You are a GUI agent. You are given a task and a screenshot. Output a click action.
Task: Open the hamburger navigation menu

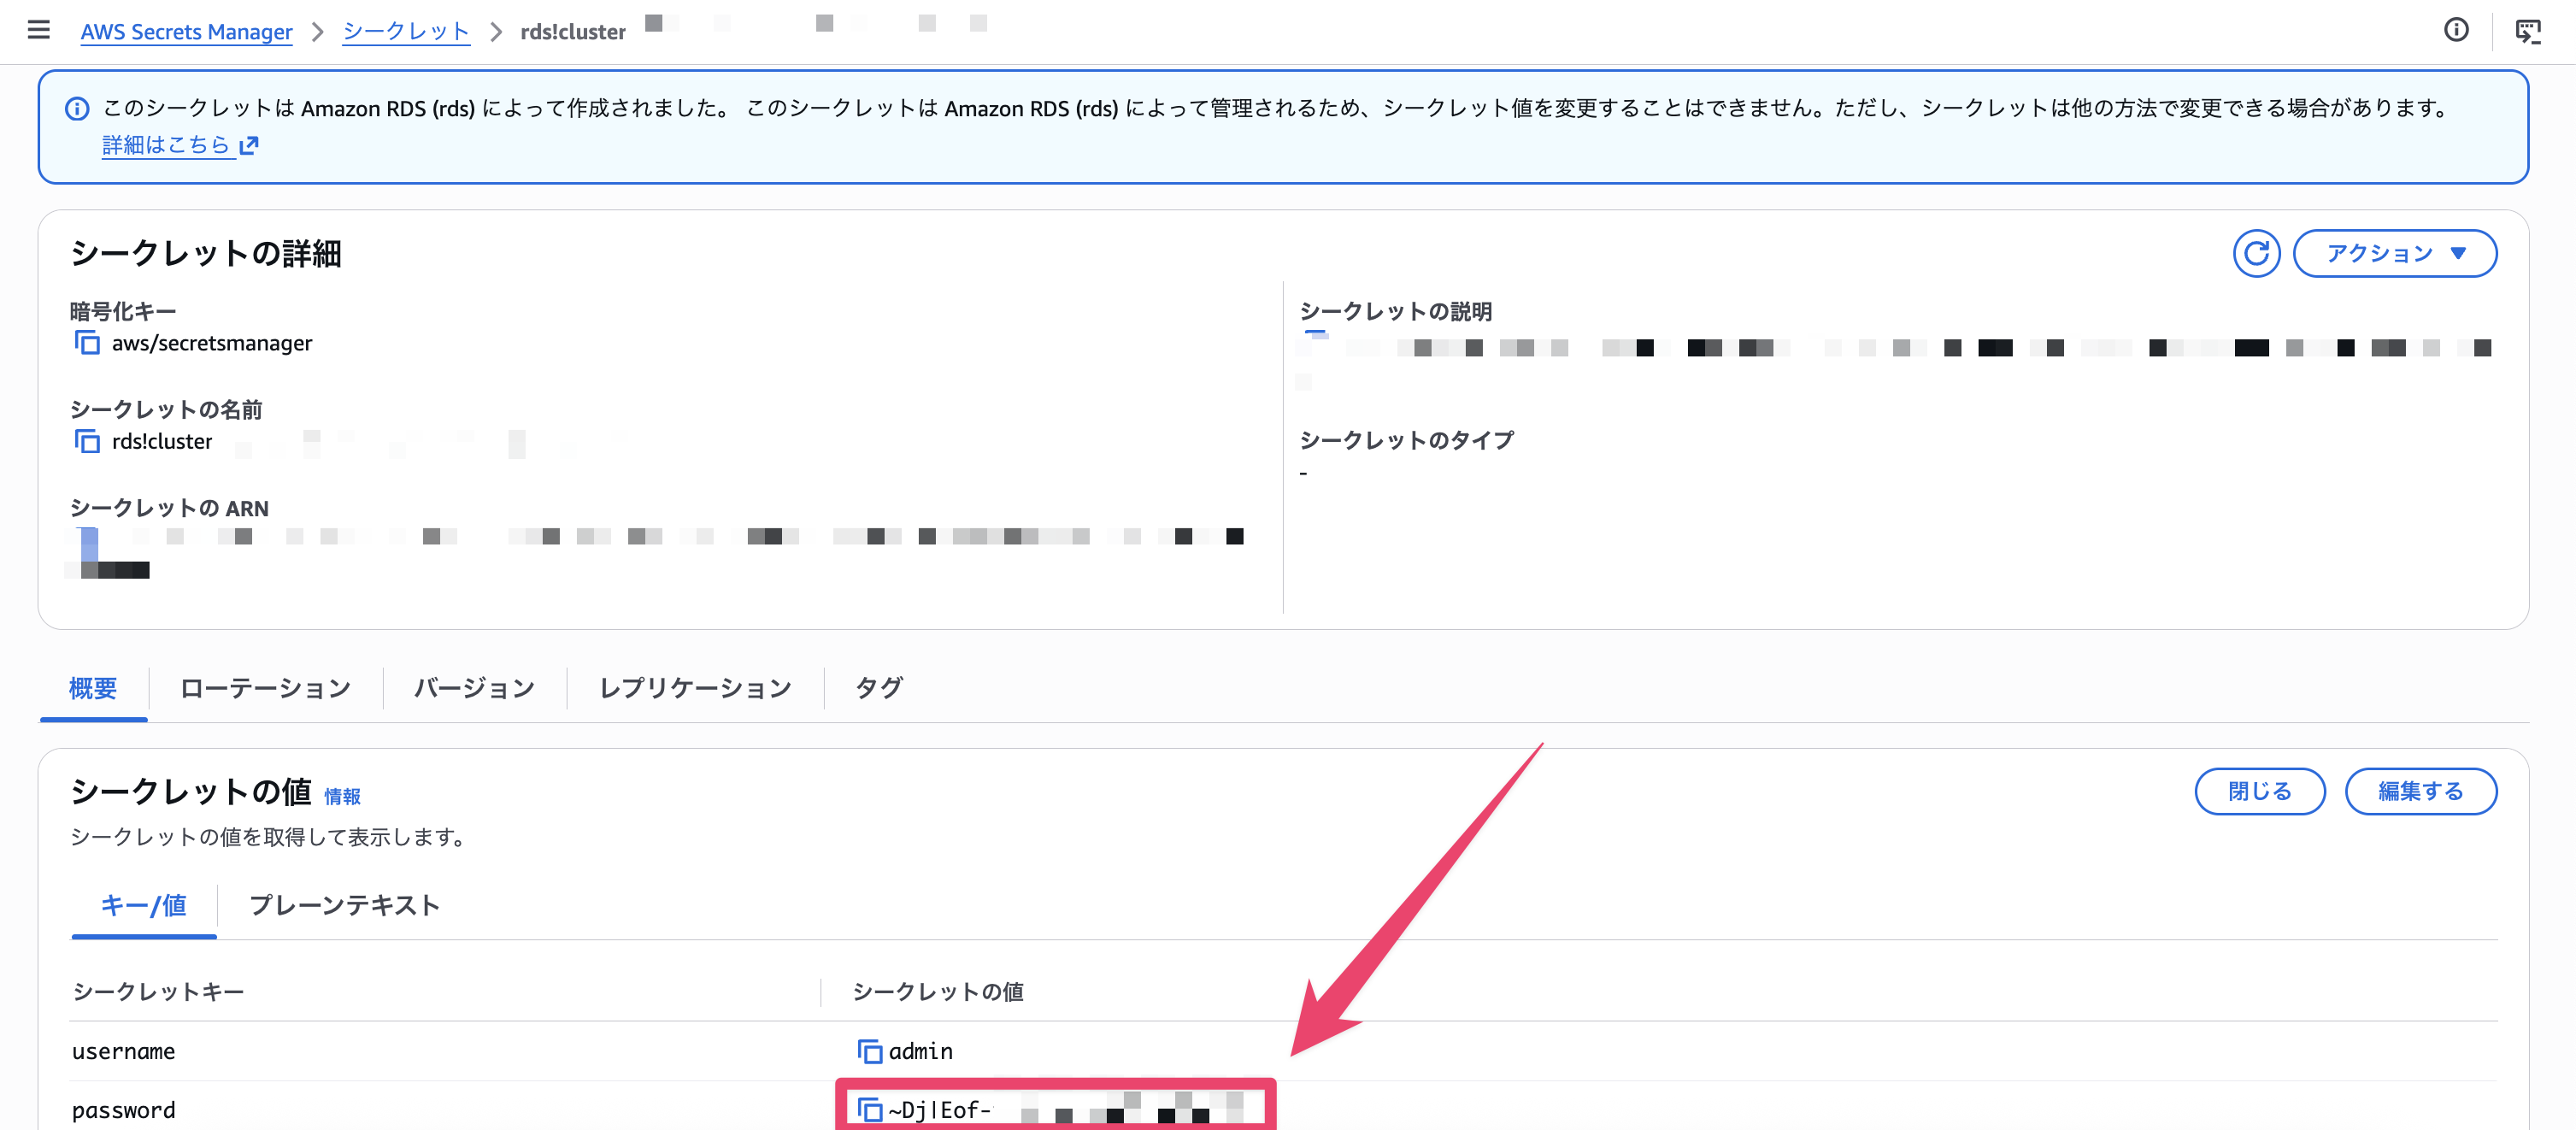(x=38, y=30)
